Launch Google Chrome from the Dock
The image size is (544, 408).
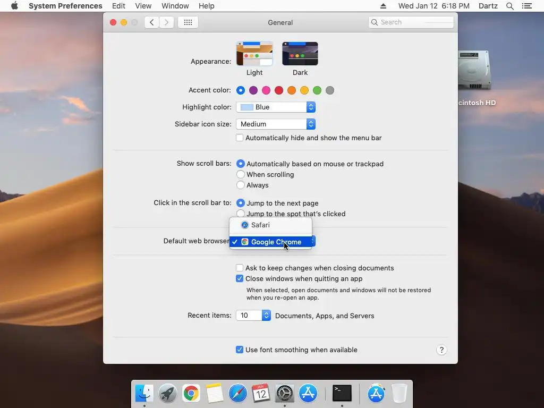pos(191,393)
